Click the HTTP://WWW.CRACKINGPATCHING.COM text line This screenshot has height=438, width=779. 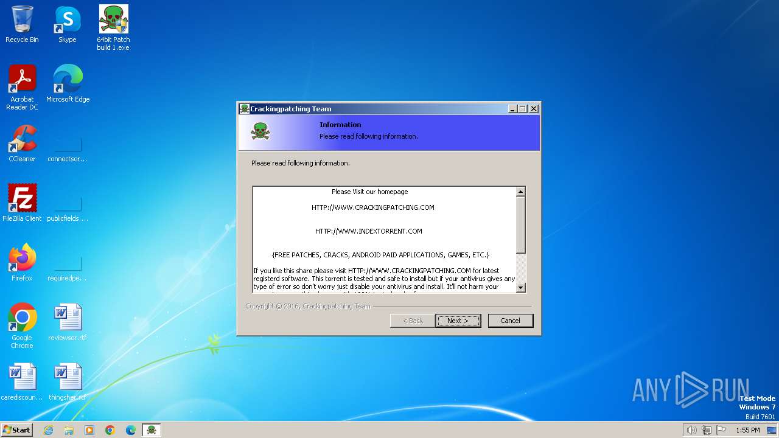point(373,207)
